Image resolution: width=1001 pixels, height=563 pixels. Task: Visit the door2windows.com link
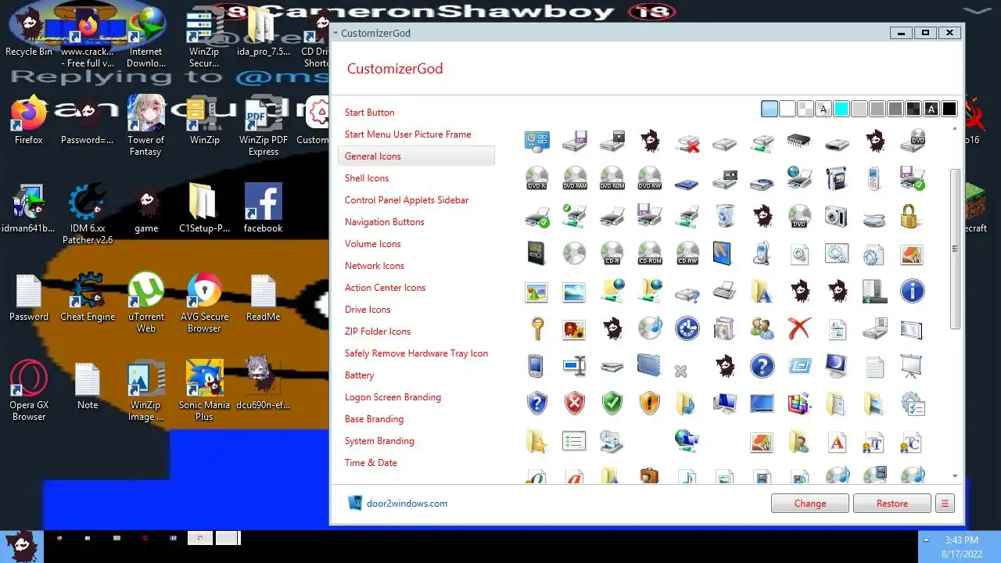pyautogui.click(x=407, y=504)
